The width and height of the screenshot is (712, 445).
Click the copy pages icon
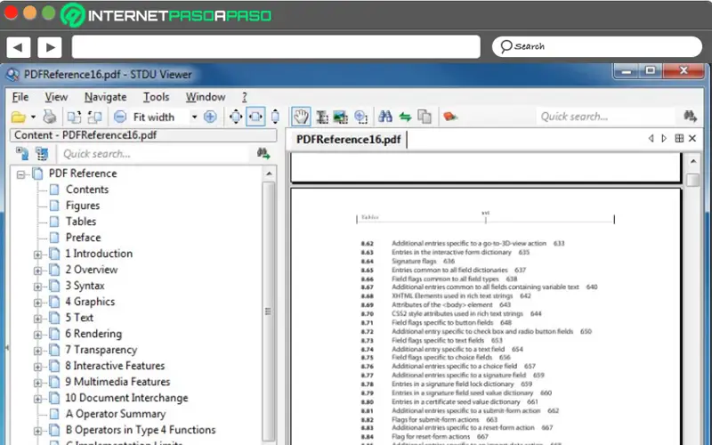[425, 117]
